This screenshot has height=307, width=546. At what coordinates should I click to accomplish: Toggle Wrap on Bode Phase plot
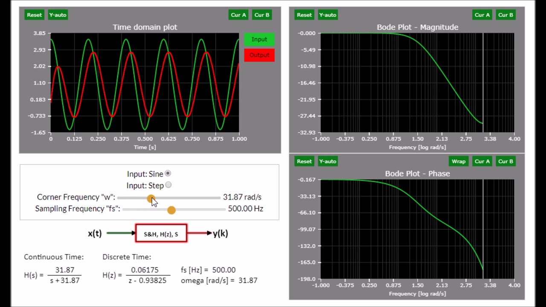coord(459,161)
